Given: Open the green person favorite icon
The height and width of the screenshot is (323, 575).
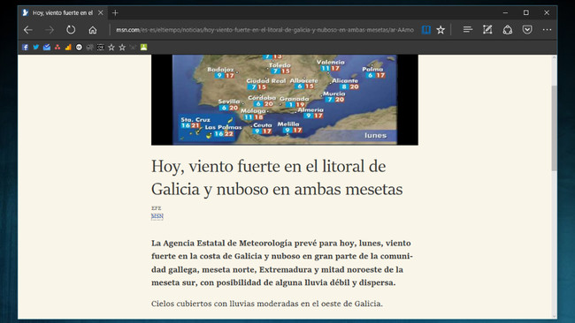Looking at the screenshot, I should [143, 47].
